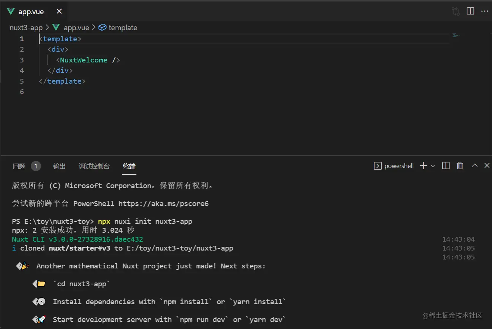Viewport: 492px width, 329px height.
Task: Click the 'Nuxt CLI v3.0.0-27328916.daec432' line
Action: tap(78, 239)
